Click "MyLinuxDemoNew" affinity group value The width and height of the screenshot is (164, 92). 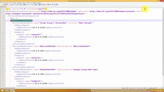[81, 46]
